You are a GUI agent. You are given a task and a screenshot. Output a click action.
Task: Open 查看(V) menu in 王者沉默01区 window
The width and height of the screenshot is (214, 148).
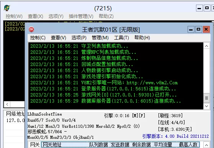pos(59,37)
